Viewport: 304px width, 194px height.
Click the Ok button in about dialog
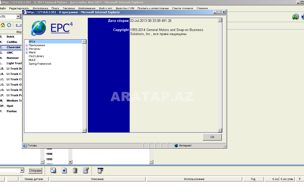(212, 137)
